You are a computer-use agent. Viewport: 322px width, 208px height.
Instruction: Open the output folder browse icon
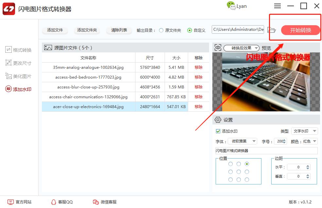click(x=271, y=30)
